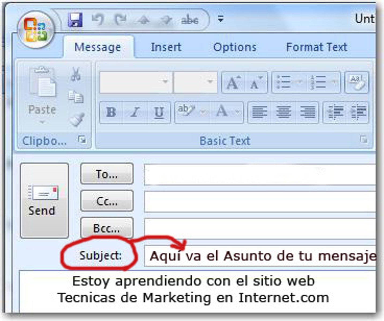
Task: Expand numbering style dropdown
Action: tap(334, 82)
